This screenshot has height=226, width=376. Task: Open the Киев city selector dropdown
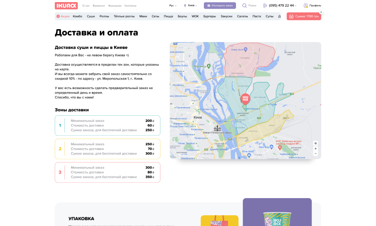[x=191, y=5]
